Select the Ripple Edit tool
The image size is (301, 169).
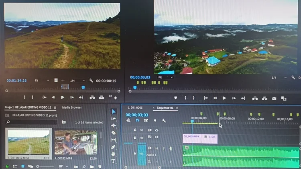[114, 126]
